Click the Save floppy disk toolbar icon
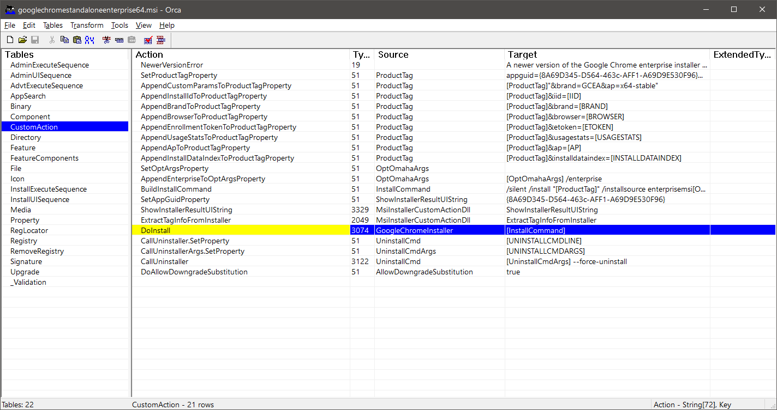Screen dimensions: 777x410 click(x=35, y=40)
